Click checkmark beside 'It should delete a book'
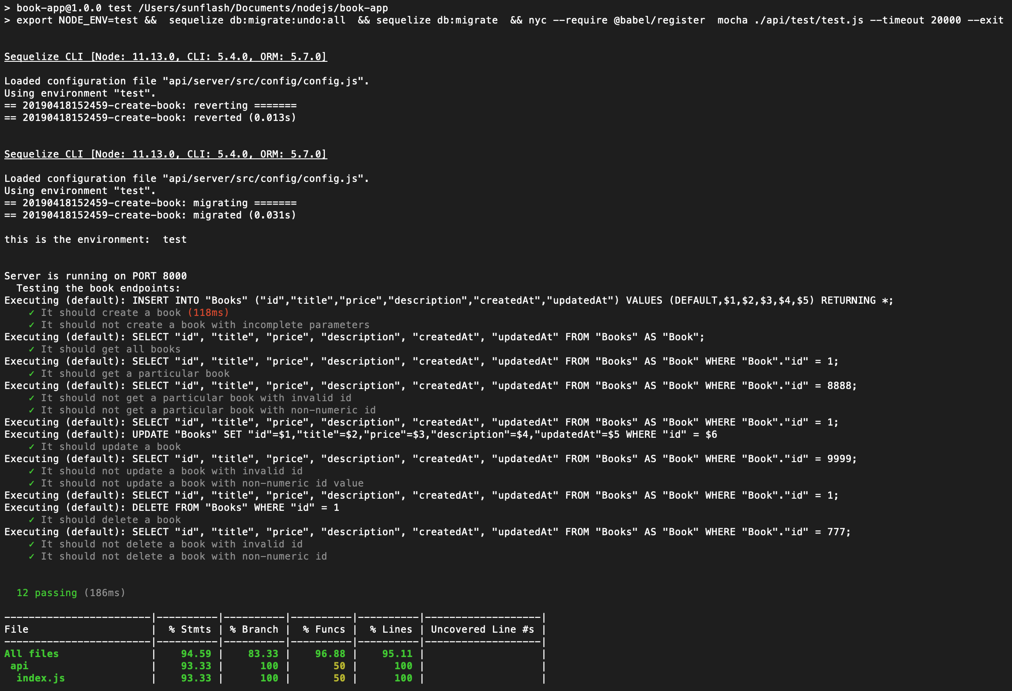Viewport: 1012px width, 691px height. (31, 520)
